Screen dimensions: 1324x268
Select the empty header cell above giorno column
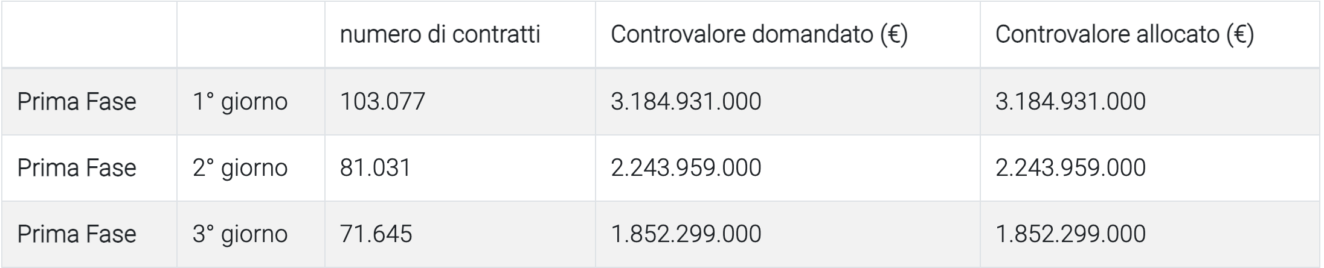[x=251, y=34]
